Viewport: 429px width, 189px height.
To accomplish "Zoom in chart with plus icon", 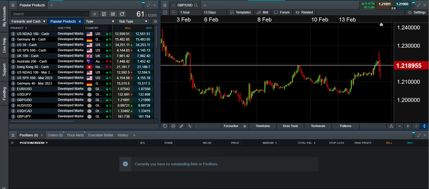I will point(408,126).
